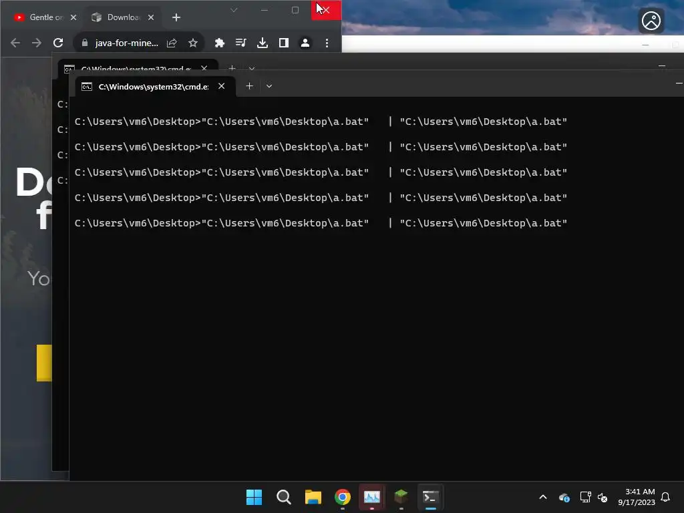Open Chrome downloads icon
Viewport: 684px width, 513px height.
coord(262,43)
